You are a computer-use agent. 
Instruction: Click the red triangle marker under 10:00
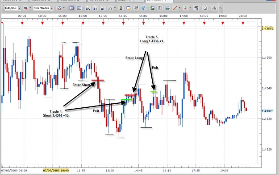point(42,23)
